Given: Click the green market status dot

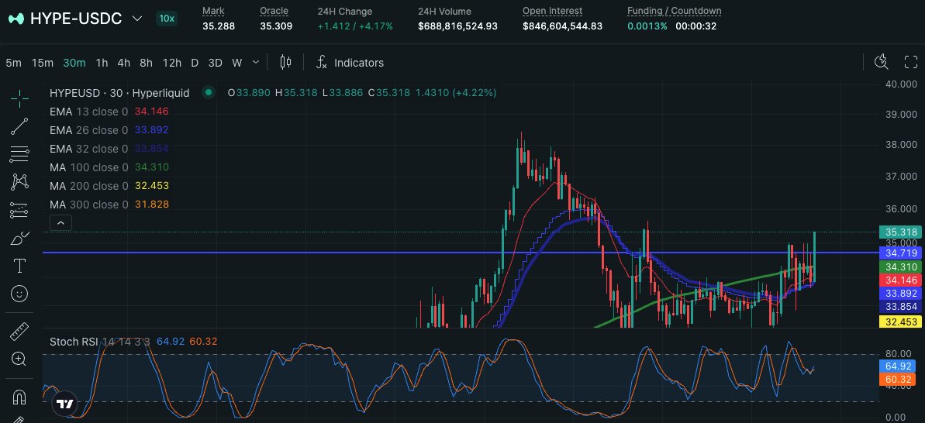Looking at the screenshot, I should [208, 92].
